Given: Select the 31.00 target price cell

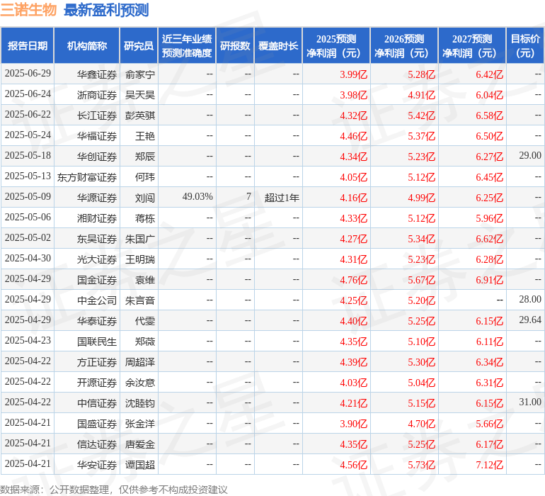Looking at the screenshot, I should 529,402.
